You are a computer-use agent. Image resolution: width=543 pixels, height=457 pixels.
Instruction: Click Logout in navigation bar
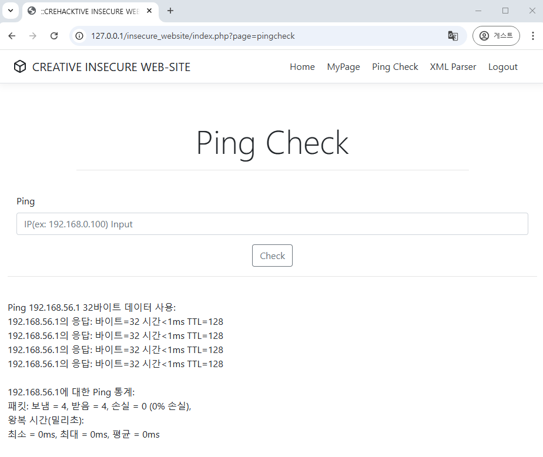pyautogui.click(x=503, y=67)
